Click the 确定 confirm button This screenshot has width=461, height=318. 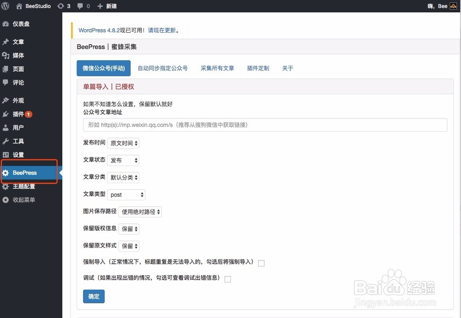94,296
